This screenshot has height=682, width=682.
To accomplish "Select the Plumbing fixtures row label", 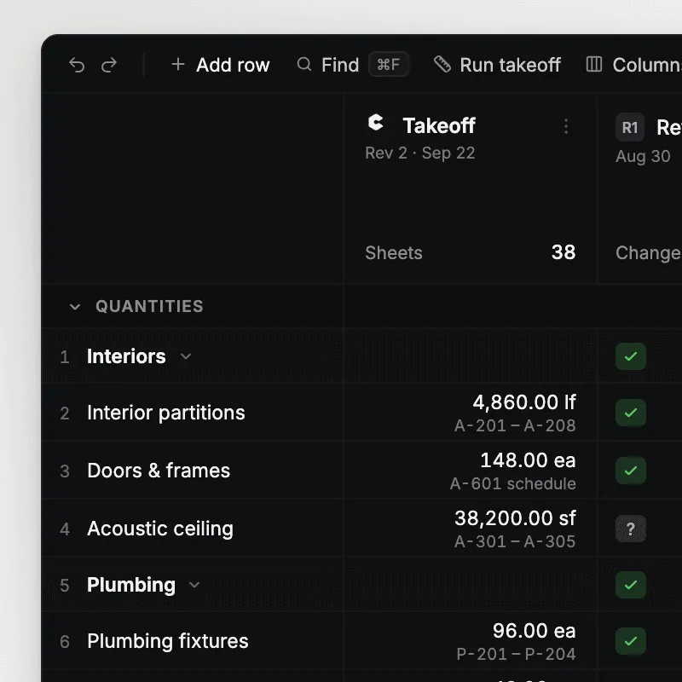I will [x=167, y=641].
